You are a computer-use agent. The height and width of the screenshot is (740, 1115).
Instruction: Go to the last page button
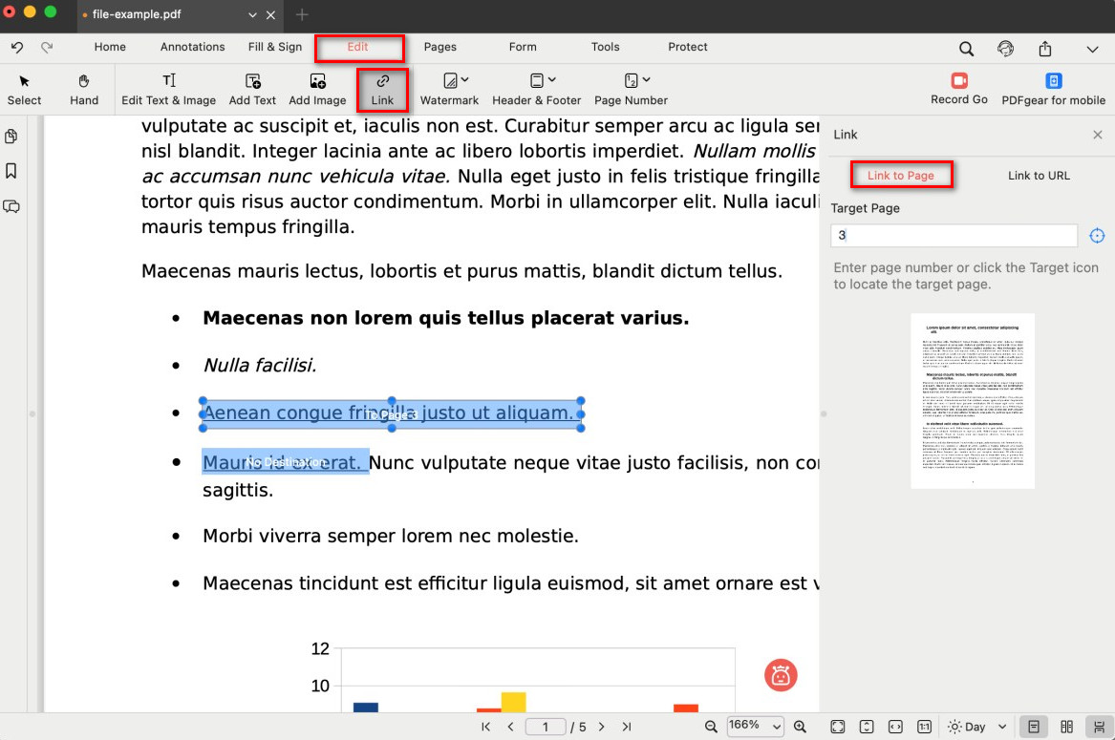pyautogui.click(x=627, y=727)
